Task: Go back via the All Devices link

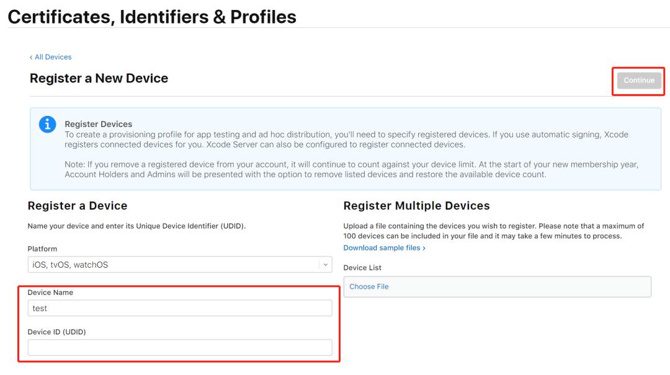Action: click(50, 57)
